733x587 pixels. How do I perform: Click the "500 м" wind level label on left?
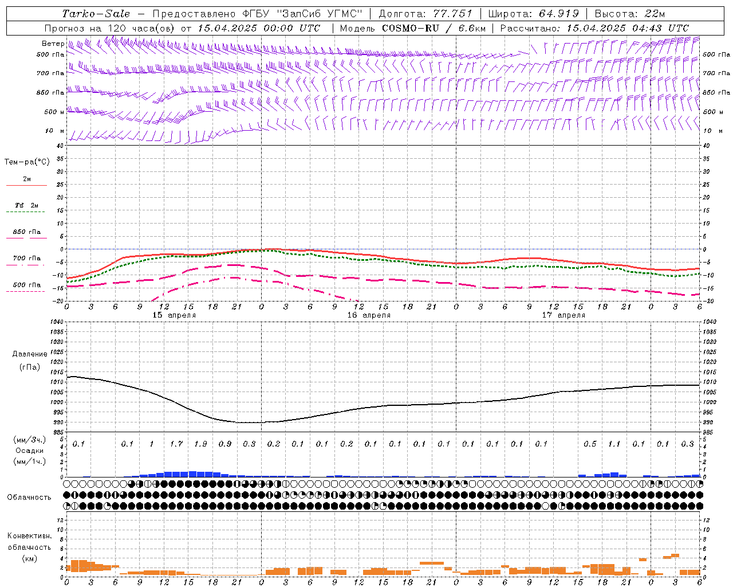pos(54,112)
